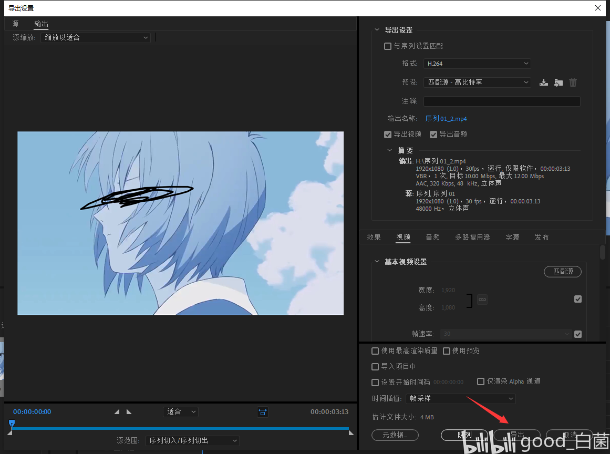Enable 仅渲染 Alpha 通道 checkbox
Screen dimensions: 610x454
click(x=481, y=381)
